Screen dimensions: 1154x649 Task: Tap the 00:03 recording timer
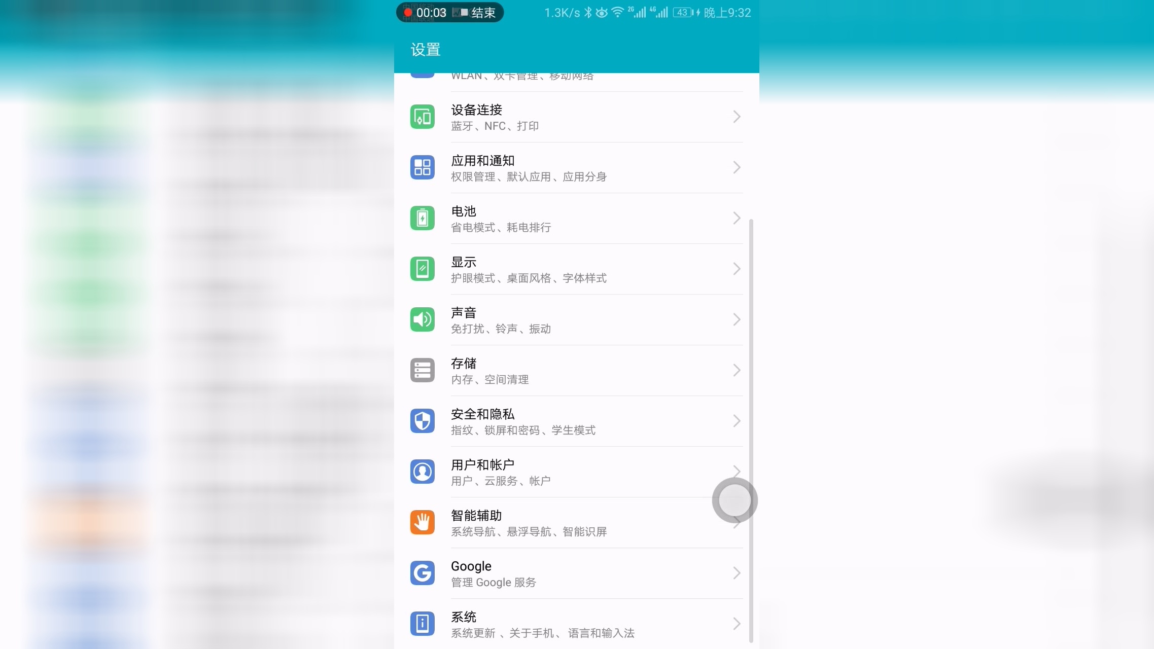(431, 13)
